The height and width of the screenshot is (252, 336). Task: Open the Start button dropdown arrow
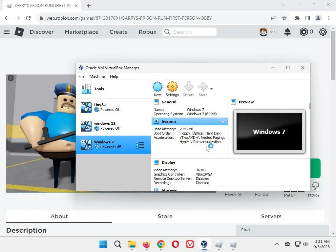[212, 89]
